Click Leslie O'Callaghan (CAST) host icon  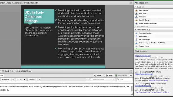[136, 23]
